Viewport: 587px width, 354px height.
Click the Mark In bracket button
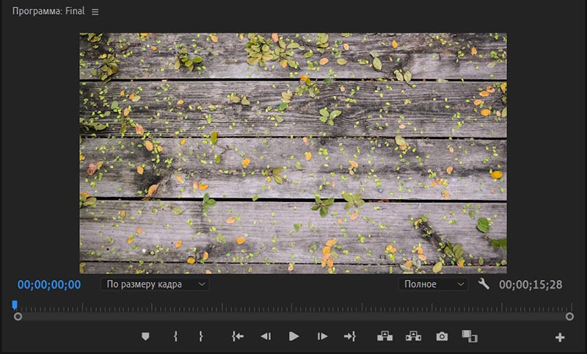(175, 336)
